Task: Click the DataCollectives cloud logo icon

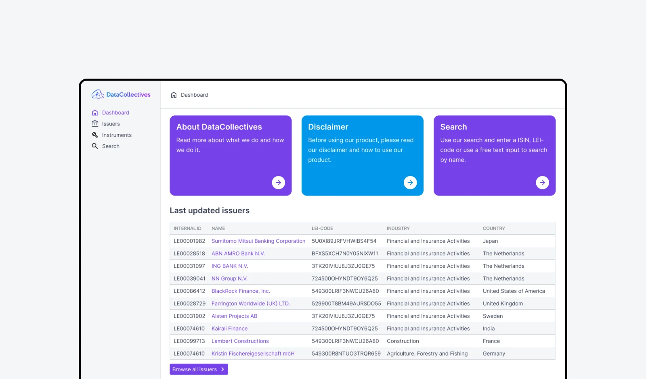Action: [98, 94]
